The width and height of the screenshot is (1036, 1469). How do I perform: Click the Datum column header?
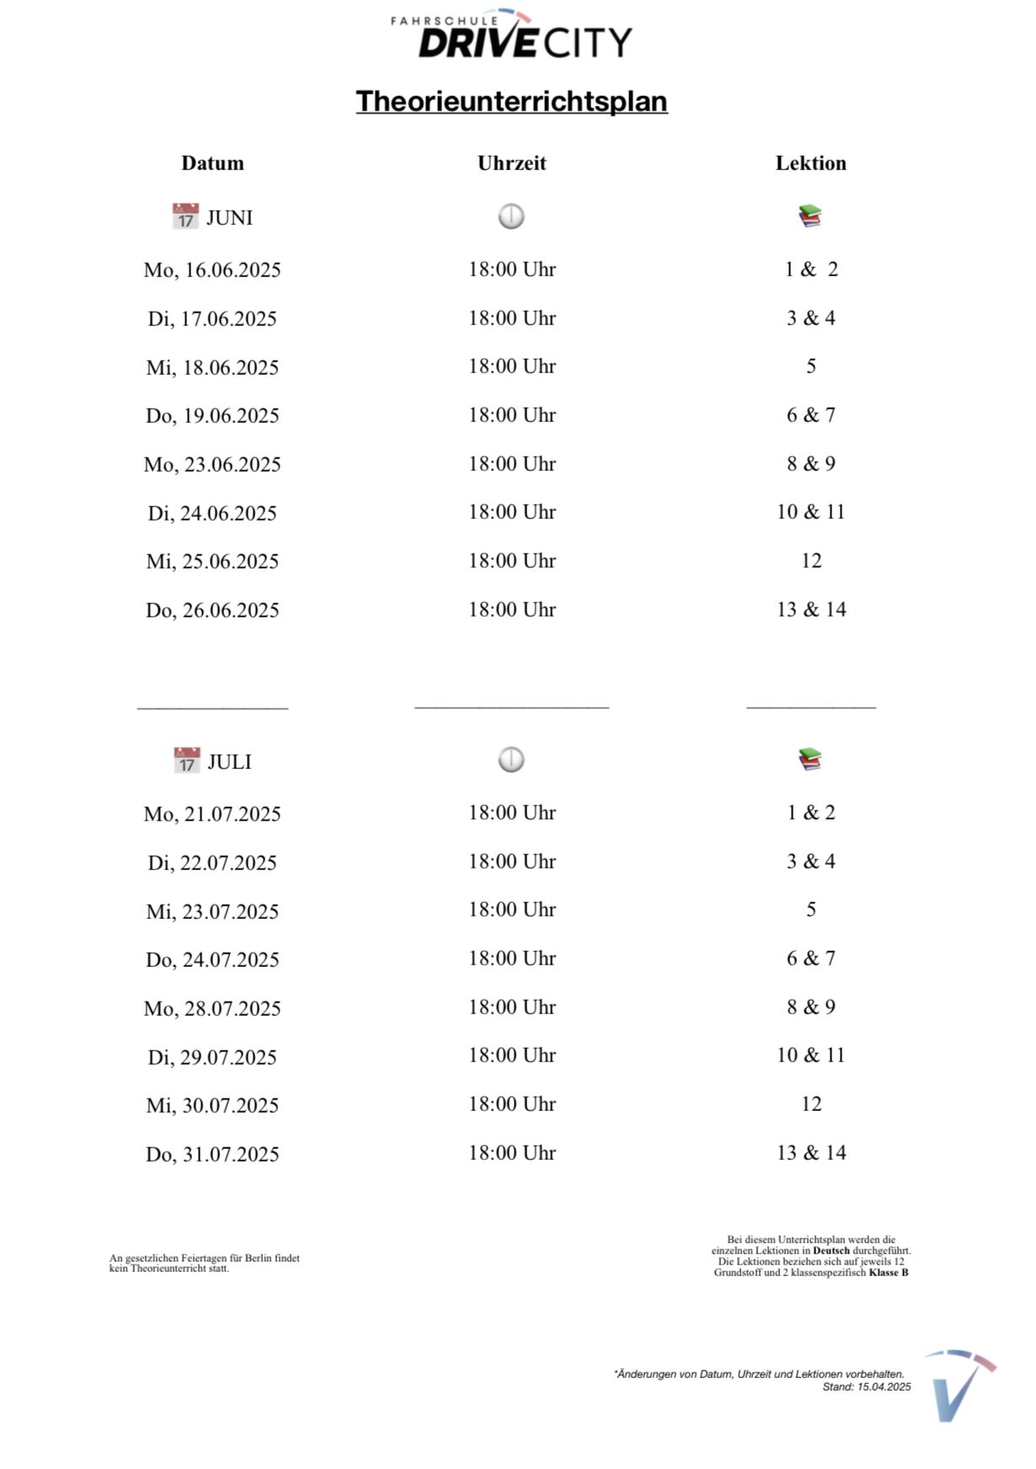(x=212, y=163)
